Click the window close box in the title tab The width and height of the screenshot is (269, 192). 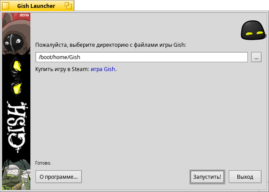[x=6, y=6]
